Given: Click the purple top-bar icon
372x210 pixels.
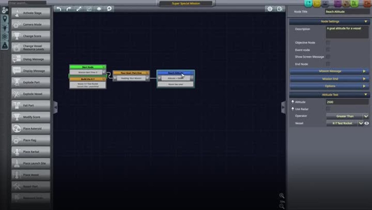Looking at the screenshot, I should pyautogui.click(x=338, y=3).
